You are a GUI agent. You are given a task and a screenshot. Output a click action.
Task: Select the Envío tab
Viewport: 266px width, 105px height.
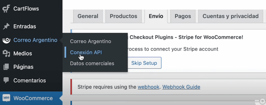[156, 16]
